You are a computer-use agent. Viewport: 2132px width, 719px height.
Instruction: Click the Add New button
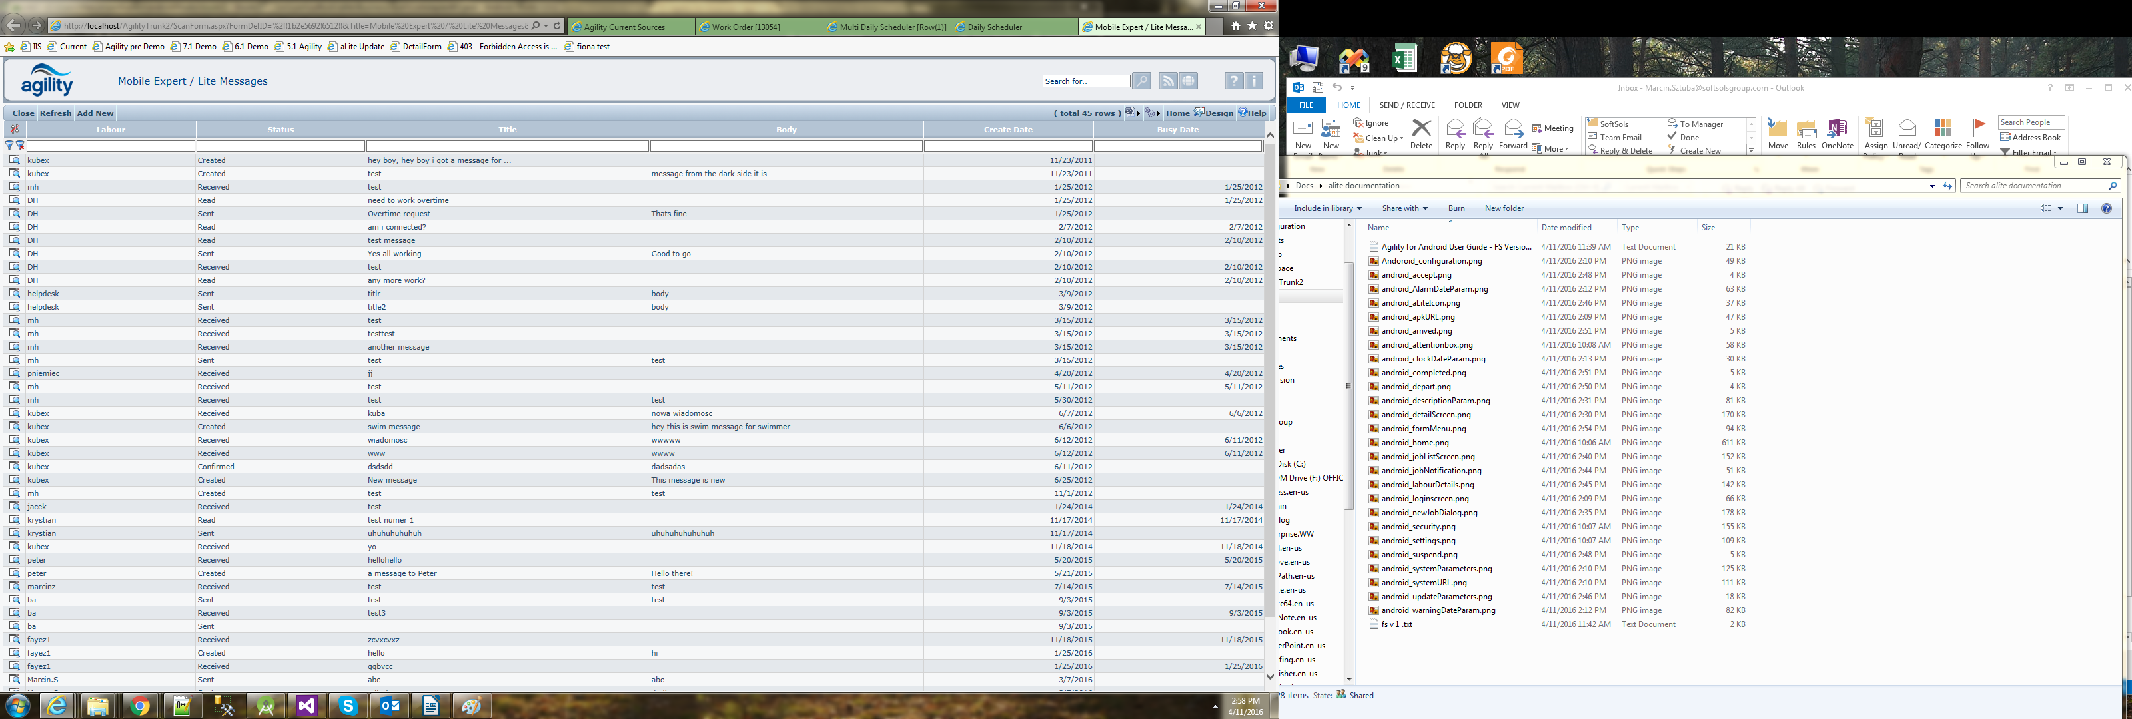[x=95, y=113]
